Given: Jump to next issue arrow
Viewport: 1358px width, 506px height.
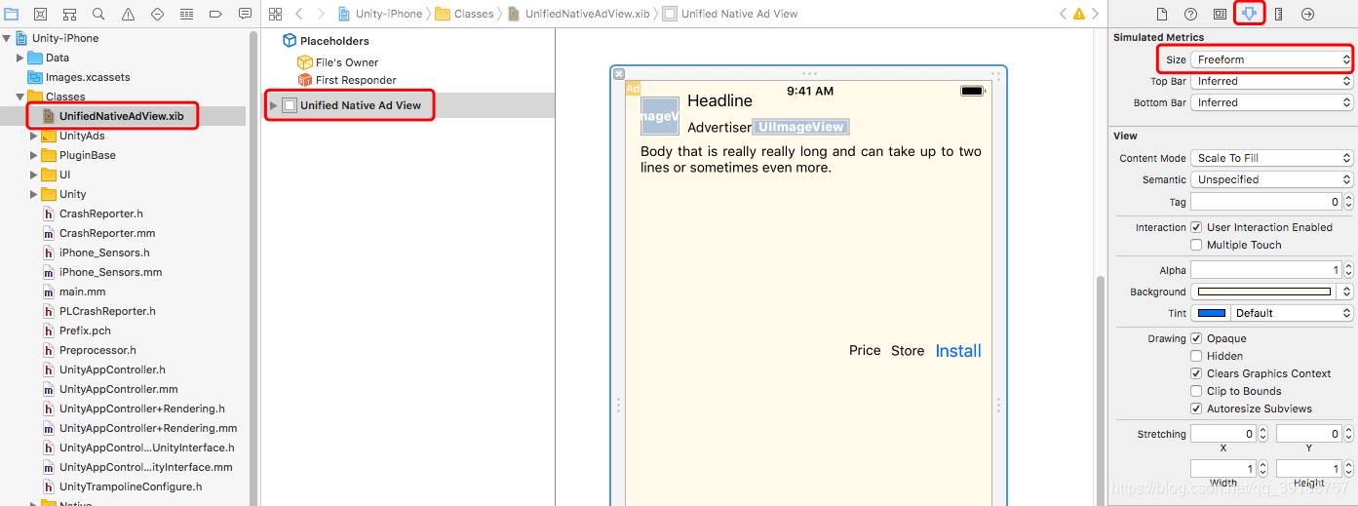Looking at the screenshot, I should tap(1094, 14).
